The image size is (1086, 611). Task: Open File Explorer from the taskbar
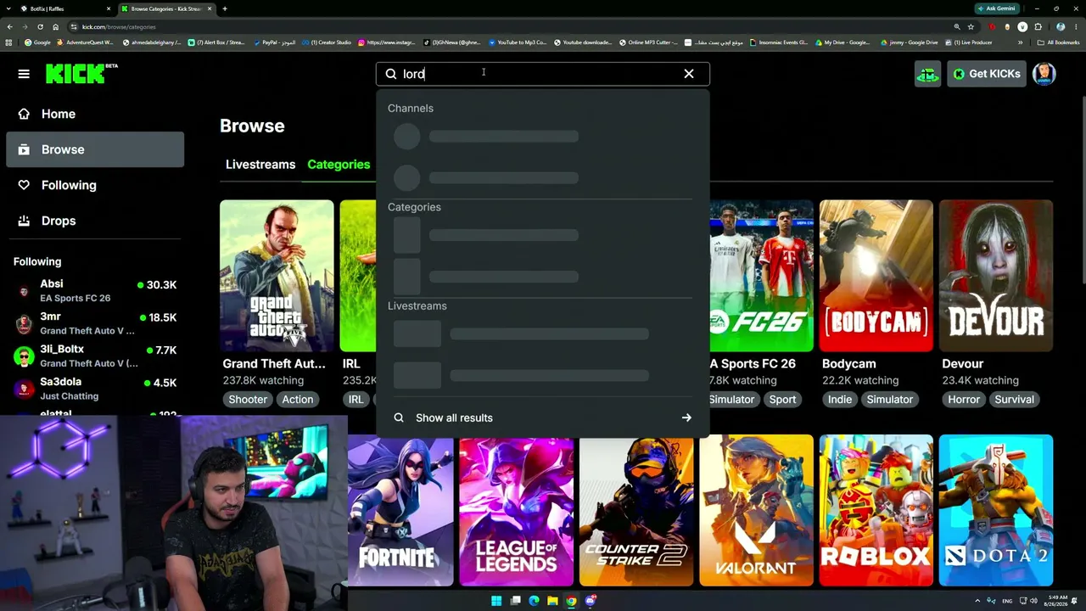(552, 601)
